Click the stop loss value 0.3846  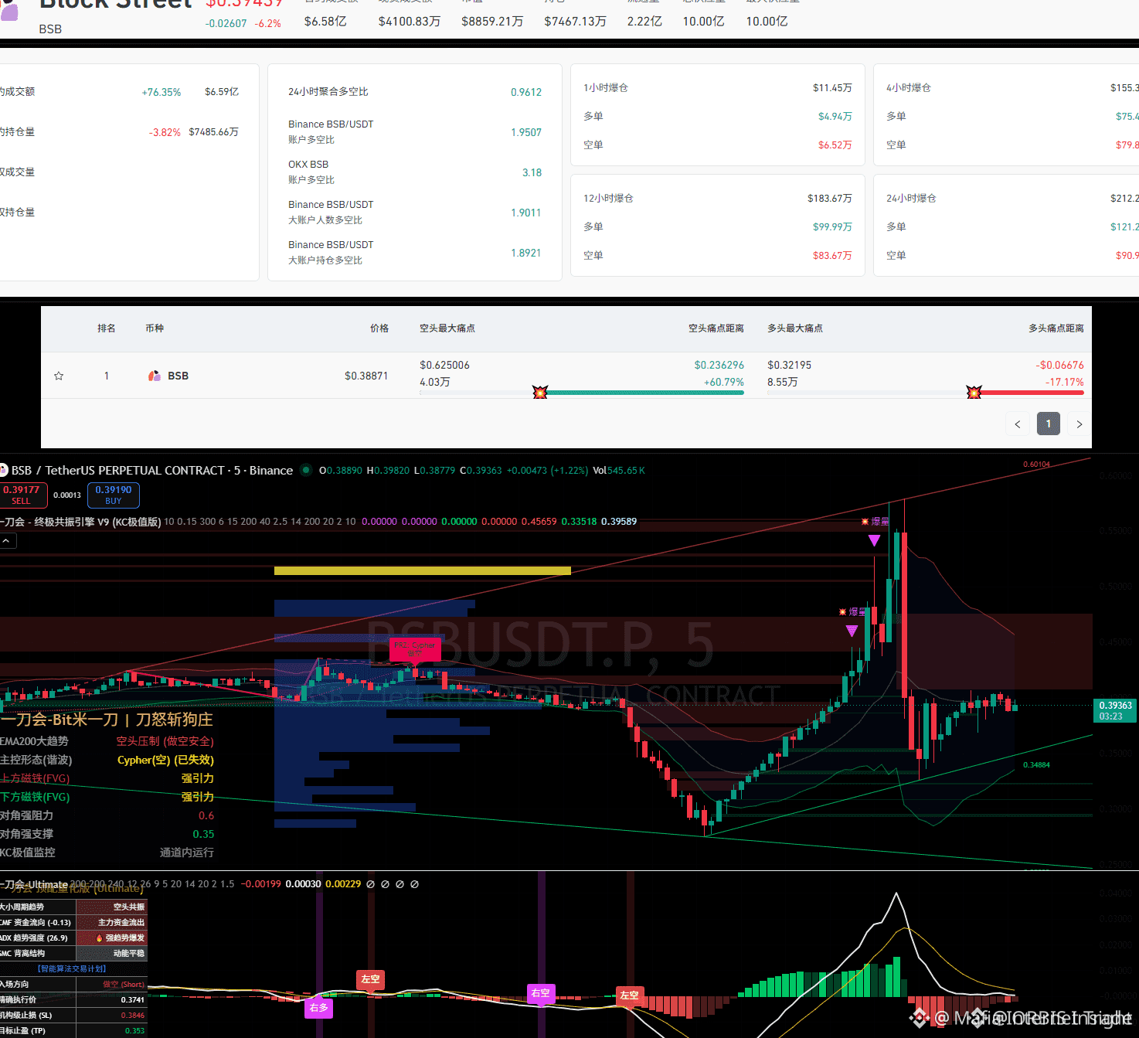tap(133, 1016)
